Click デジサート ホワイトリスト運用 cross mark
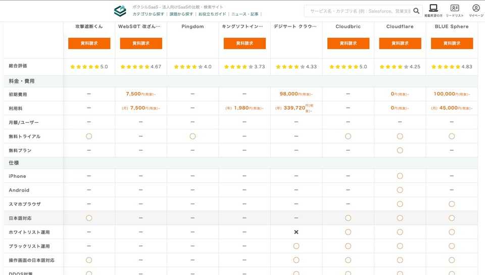Image resolution: width=485 pixels, height=275 pixels. tap(297, 232)
